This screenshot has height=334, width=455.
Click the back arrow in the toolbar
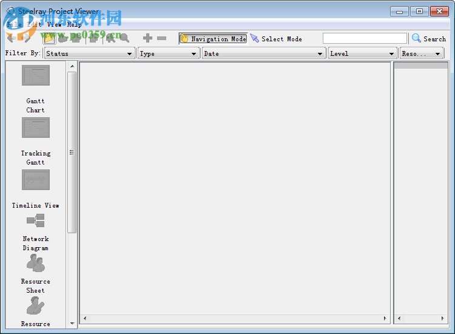point(12,38)
